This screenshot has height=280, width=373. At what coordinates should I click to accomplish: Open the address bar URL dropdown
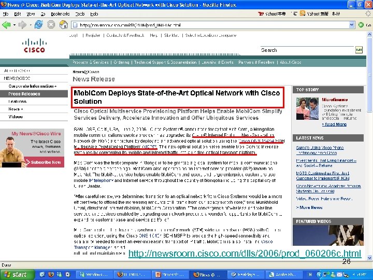(x=352, y=25)
